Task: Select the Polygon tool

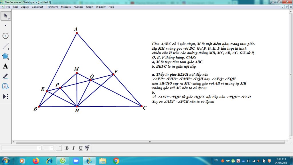Action: tap(6, 56)
